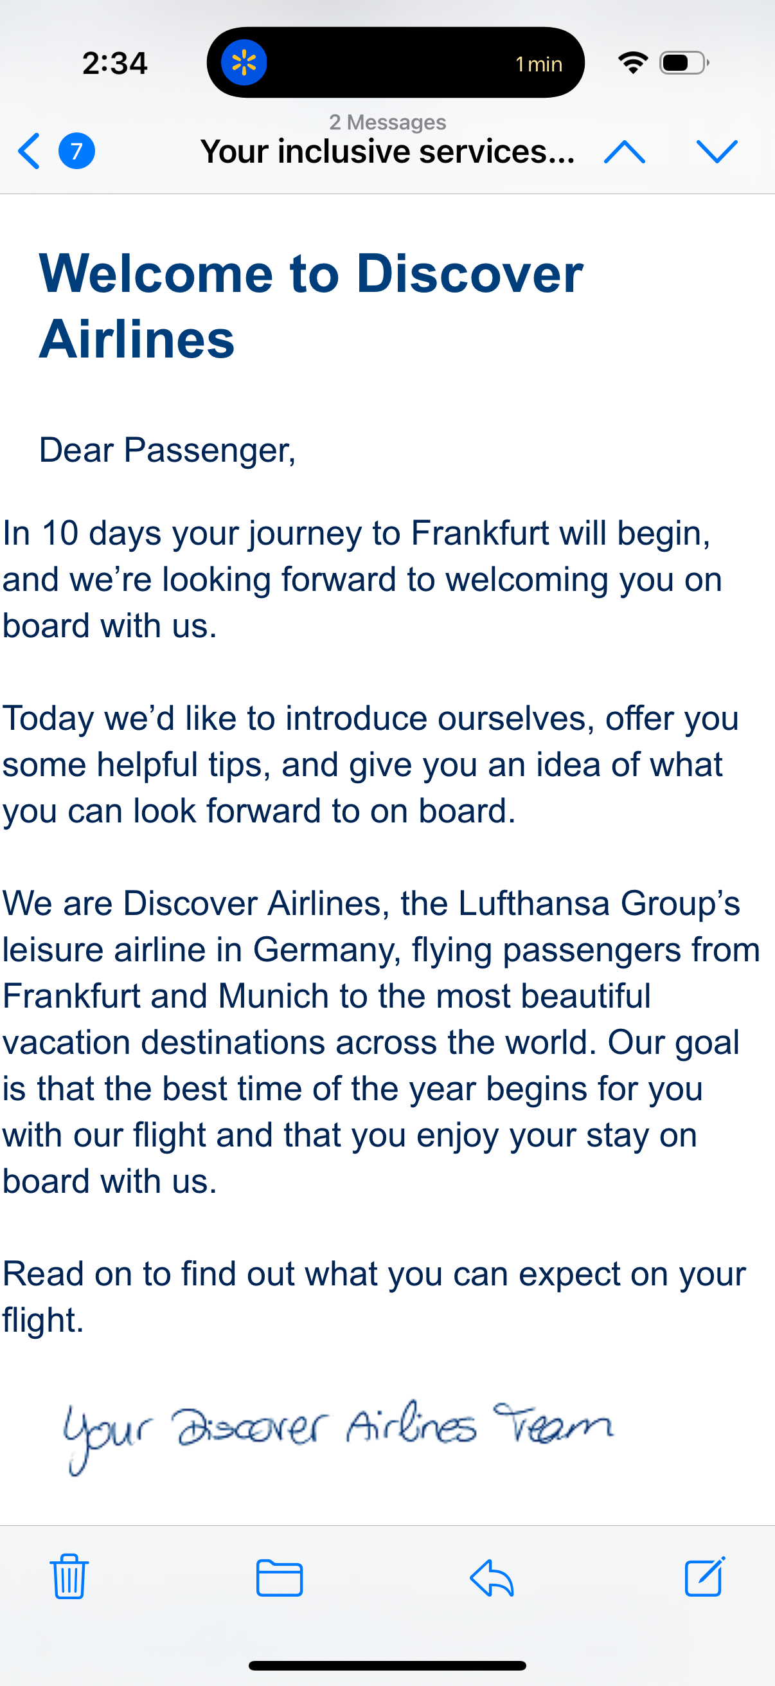Viewport: 775px width, 1686px height.
Task: Delete this email with the trash icon
Action: [69, 1577]
